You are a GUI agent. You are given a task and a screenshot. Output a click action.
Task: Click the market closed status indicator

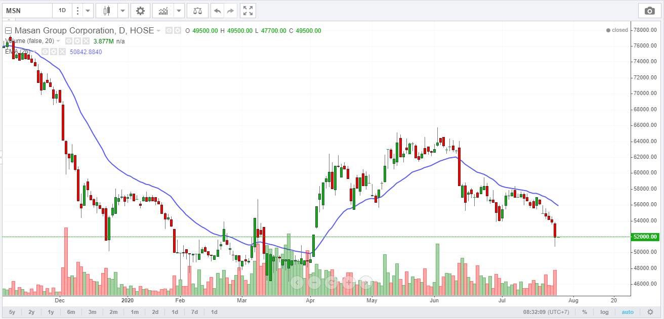pyautogui.click(x=617, y=30)
